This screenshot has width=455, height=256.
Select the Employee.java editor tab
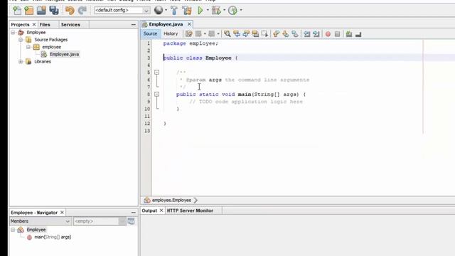click(x=166, y=24)
